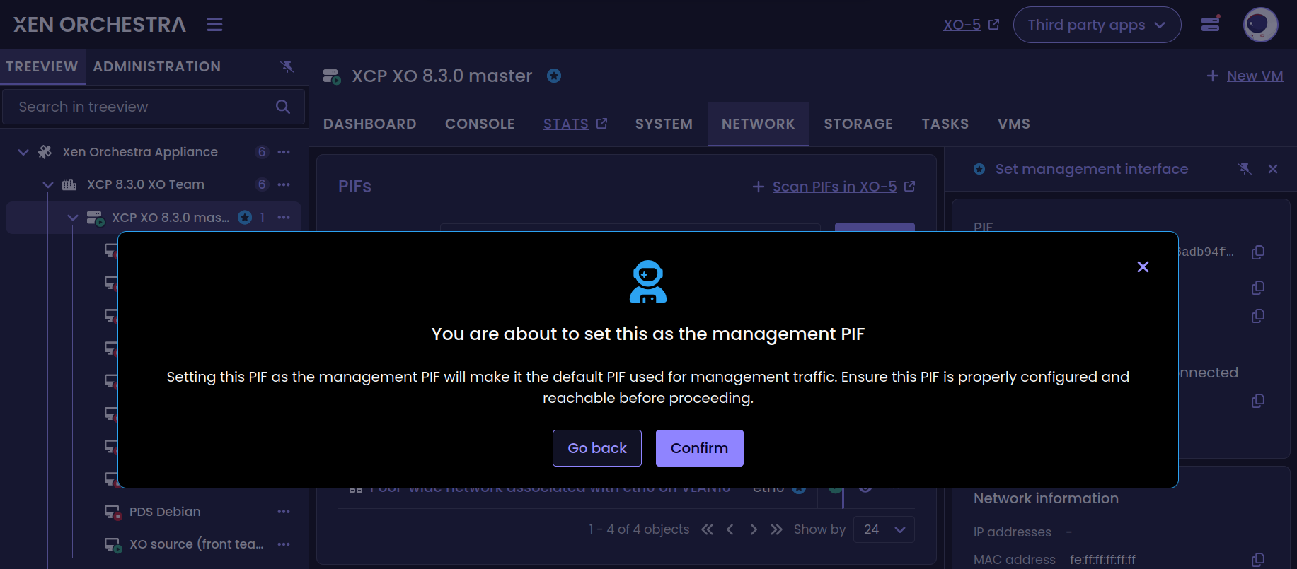The height and width of the screenshot is (569, 1297).
Task: Collapse the XCP XO 8.3.0 mas... host node
Action: [x=72, y=218]
